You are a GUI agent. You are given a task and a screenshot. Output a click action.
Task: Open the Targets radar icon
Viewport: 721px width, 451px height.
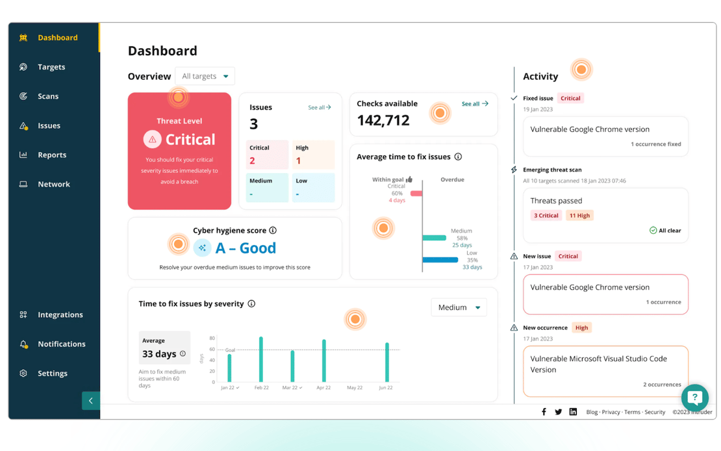click(23, 67)
